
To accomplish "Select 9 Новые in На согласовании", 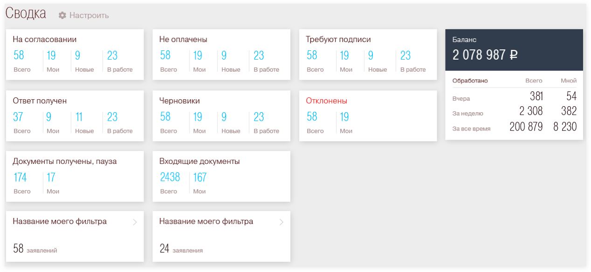I will [84, 61].
